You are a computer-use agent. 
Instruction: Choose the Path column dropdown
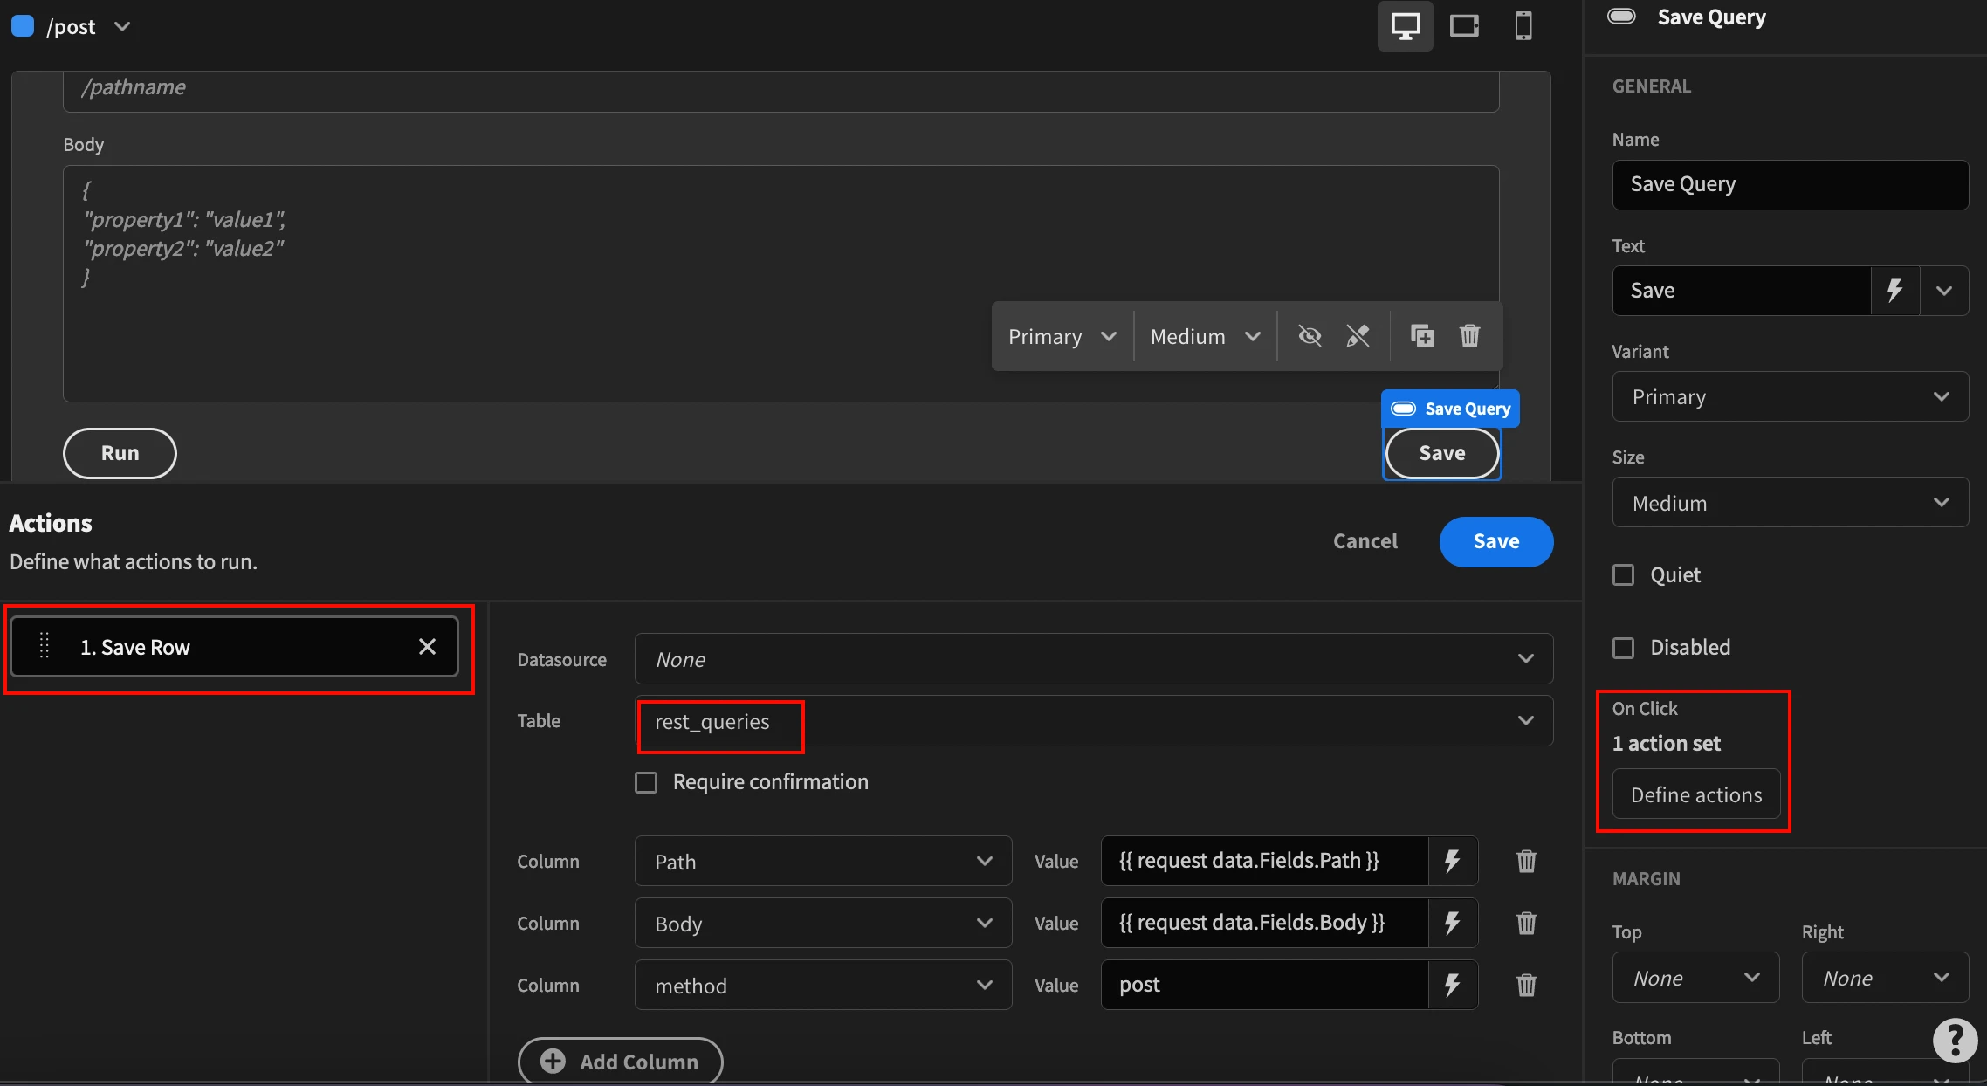click(x=823, y=862)
